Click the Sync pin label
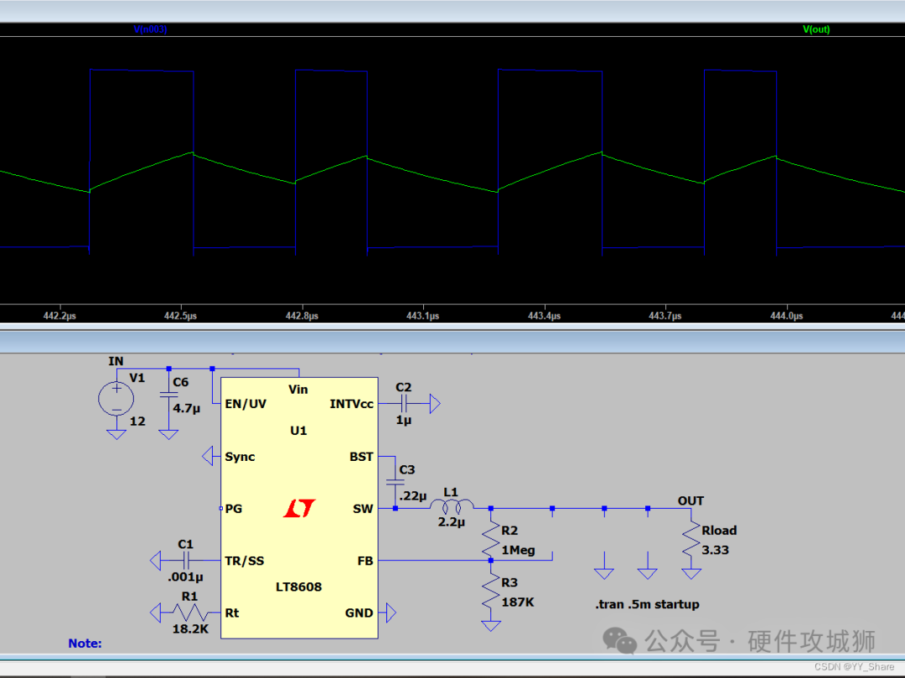 pos(240,457)
